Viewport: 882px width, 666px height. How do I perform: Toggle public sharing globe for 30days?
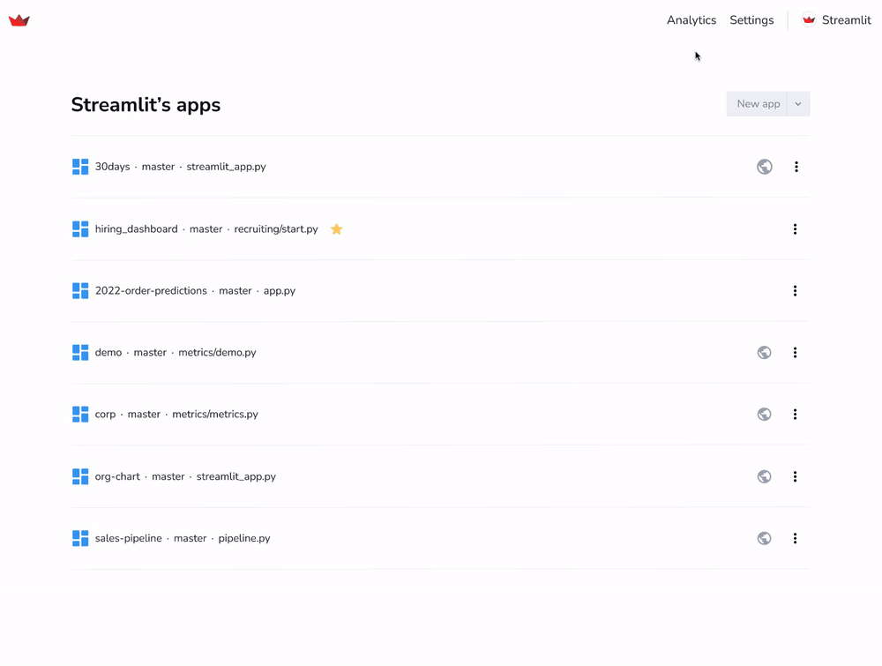(764, 166)
